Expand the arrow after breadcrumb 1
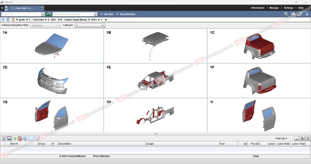 pos(106,20)
